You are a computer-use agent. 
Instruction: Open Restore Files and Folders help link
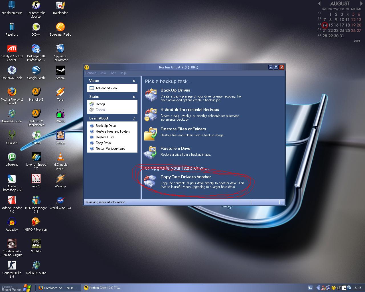coord(113,131)
